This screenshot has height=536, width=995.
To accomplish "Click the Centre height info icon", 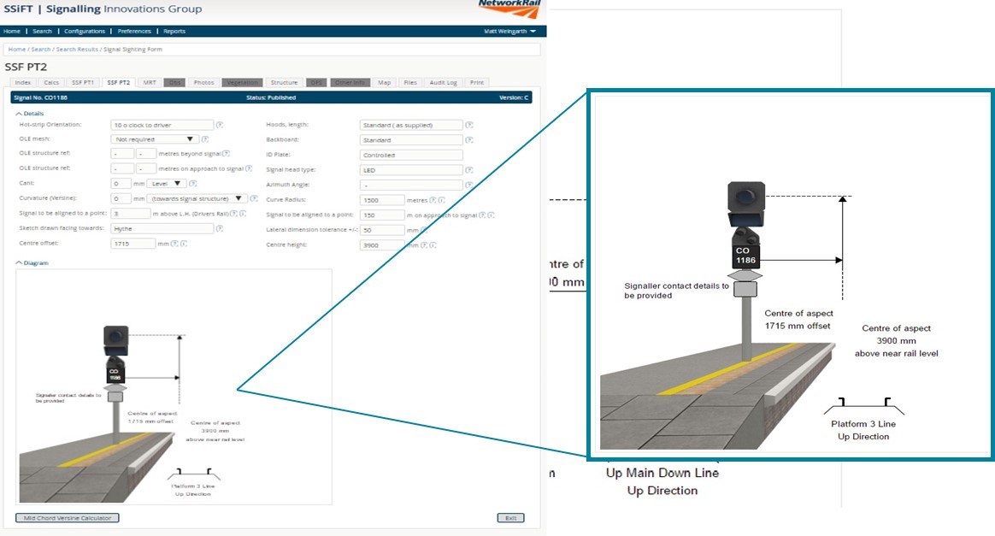I will [433, 244].
